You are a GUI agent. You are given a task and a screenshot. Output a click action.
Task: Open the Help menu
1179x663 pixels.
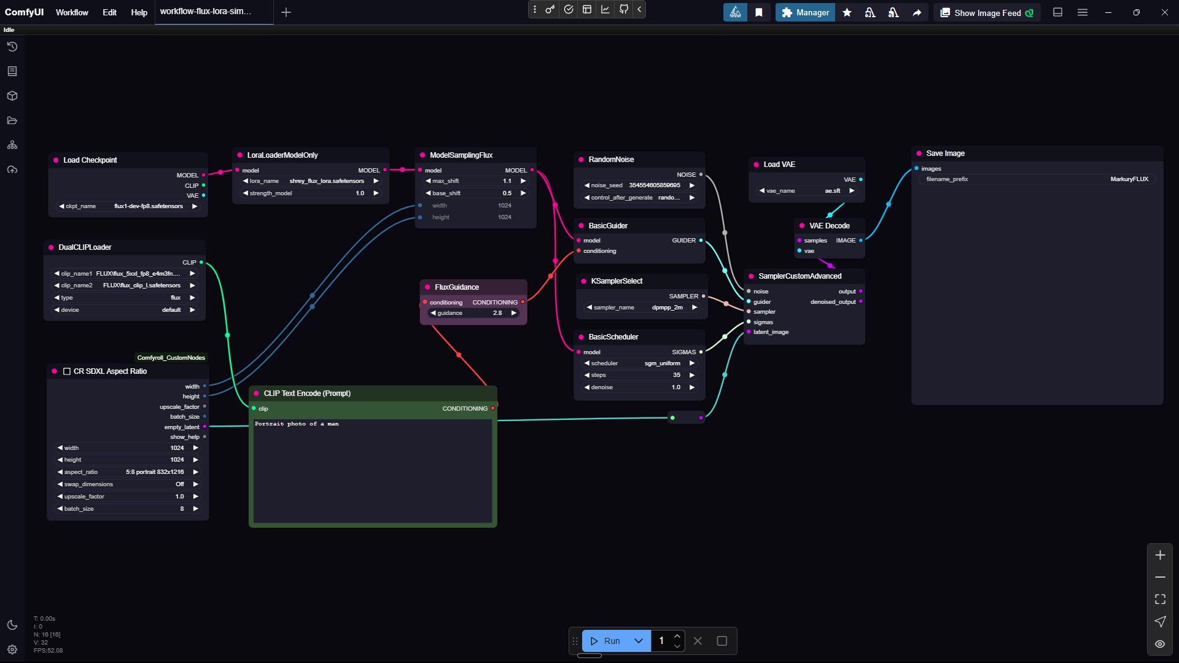pos(139,12)
